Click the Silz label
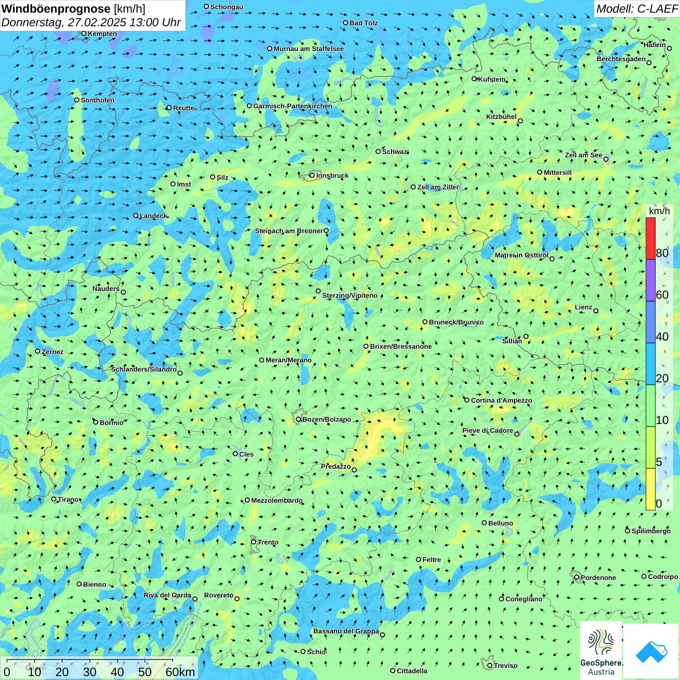Viewport: 680px width, 680px height. click(222, 177)
